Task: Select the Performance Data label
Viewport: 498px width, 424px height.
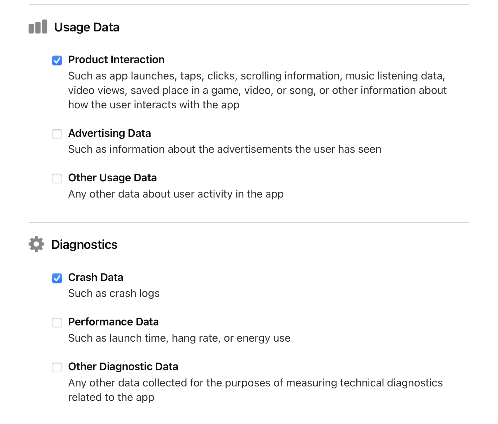Action: [113, 322]
